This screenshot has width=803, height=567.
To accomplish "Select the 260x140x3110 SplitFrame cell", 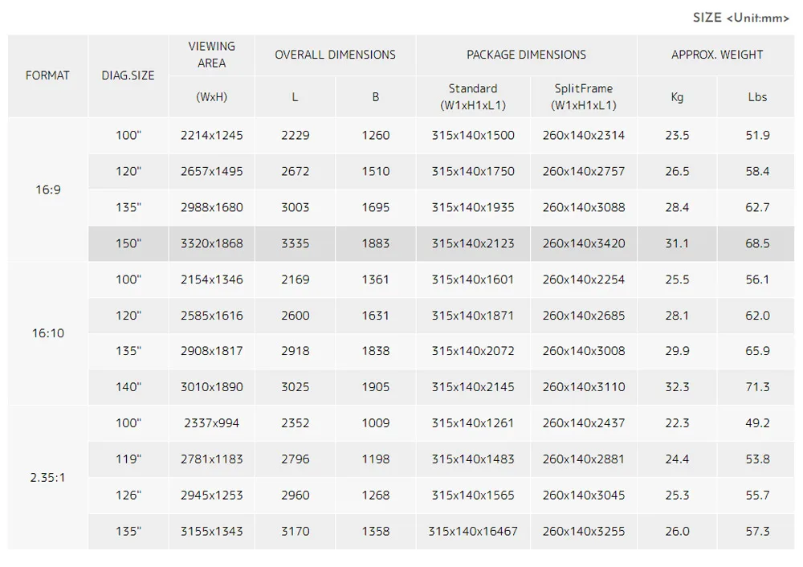I will pos(583,387).
